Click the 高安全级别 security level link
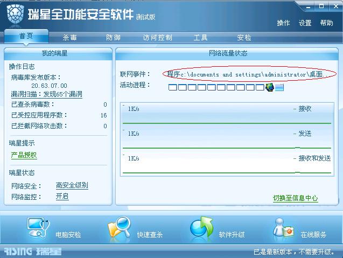 [x=72, y=185]
